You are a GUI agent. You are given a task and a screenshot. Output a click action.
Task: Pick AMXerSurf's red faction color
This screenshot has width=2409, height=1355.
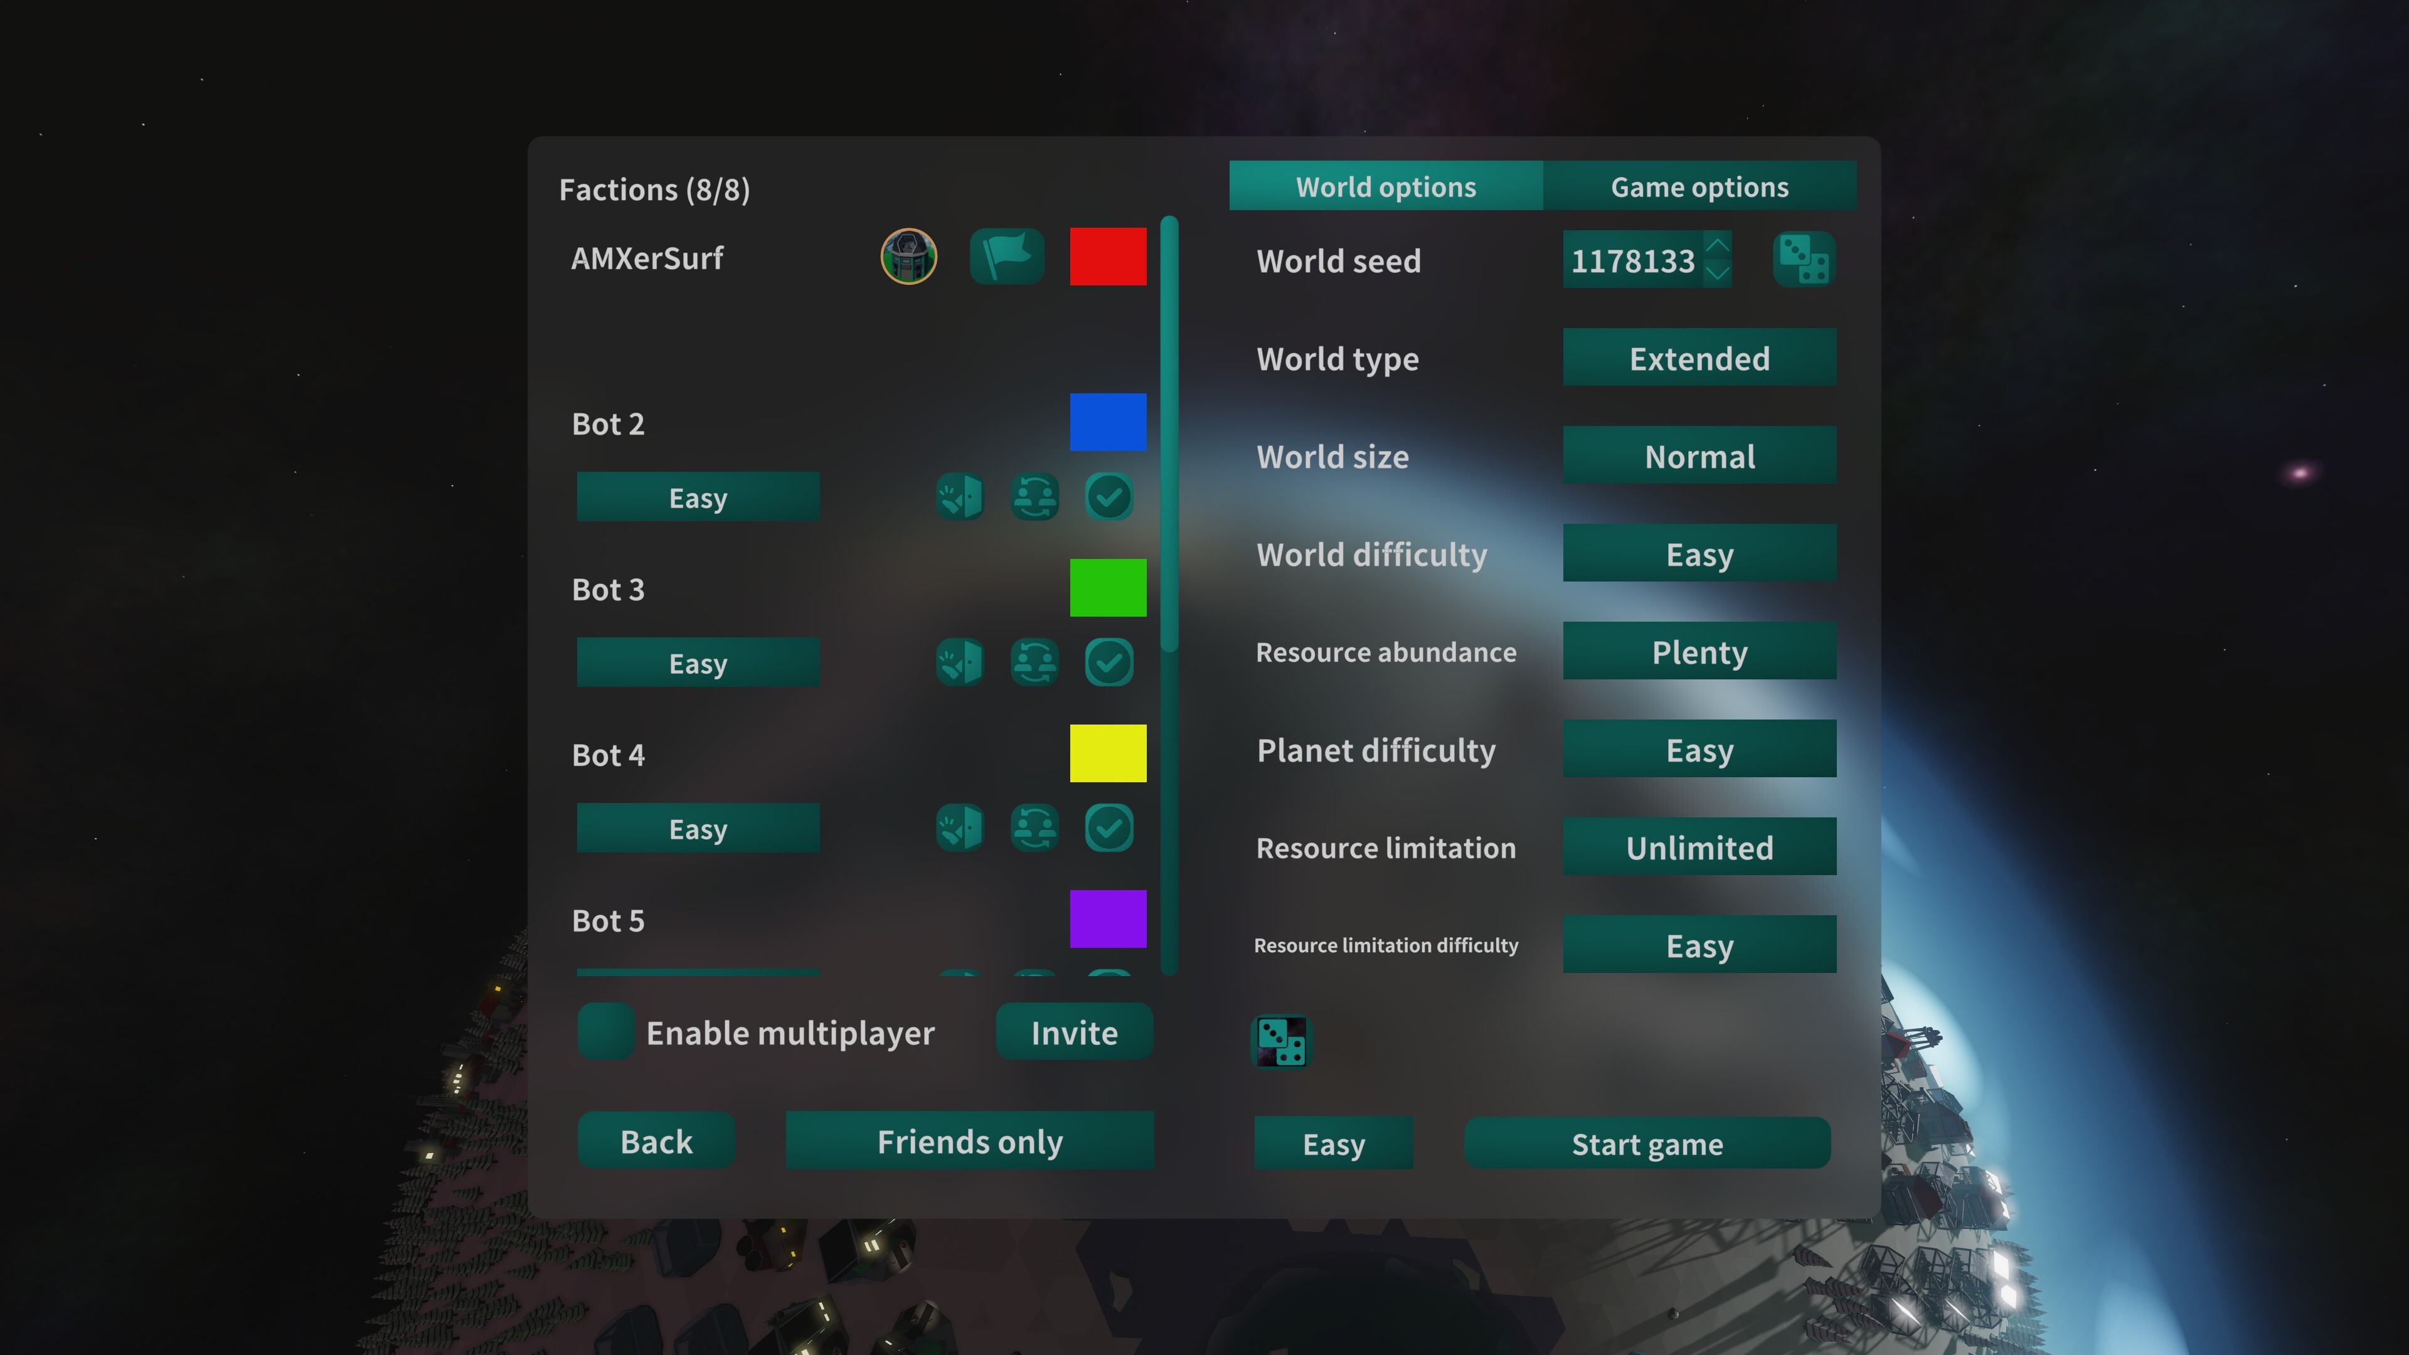tap(1108, 256)
